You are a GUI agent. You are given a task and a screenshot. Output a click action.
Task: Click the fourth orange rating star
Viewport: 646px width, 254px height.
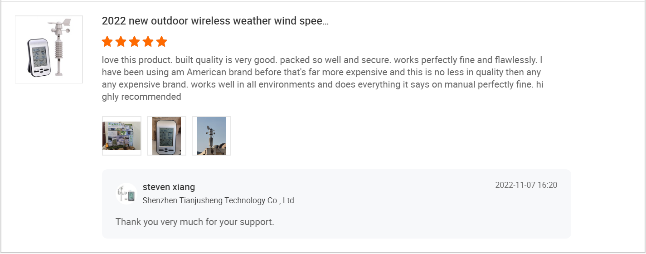point(148,42)
